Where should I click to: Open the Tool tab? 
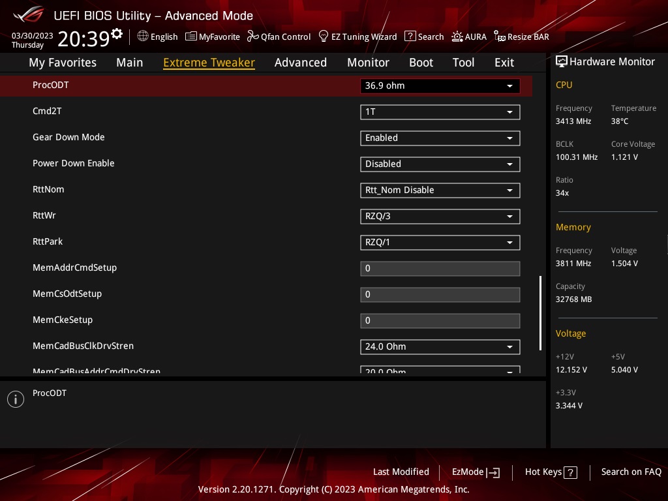[x=464, y=63]
